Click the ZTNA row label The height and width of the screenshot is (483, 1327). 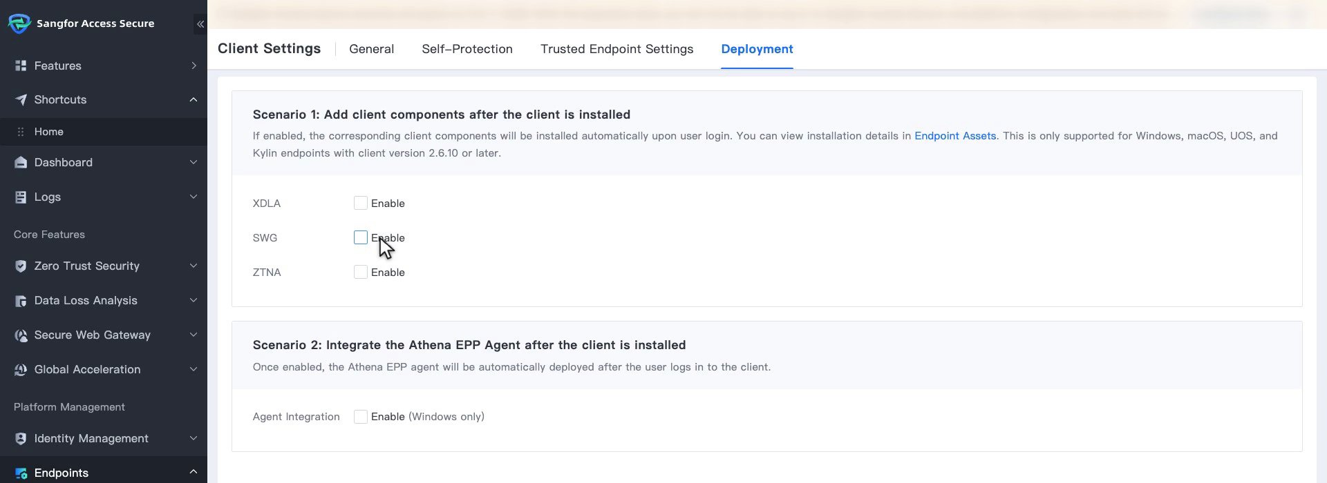click(267, 273)
